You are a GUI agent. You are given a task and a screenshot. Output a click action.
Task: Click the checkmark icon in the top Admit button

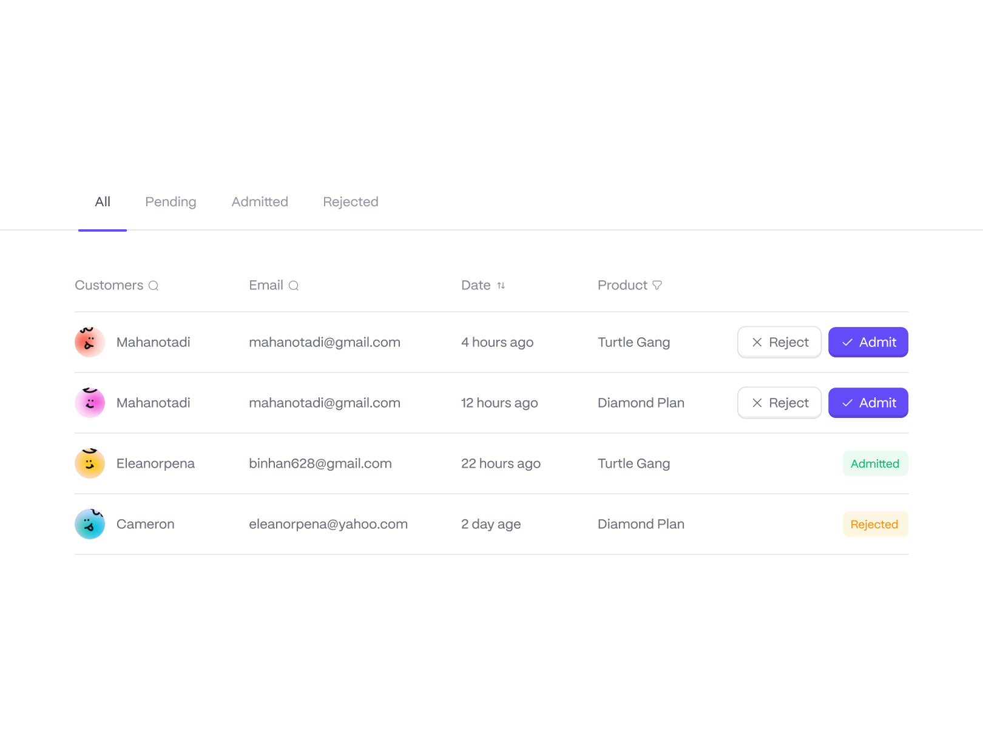click(848, 342)
